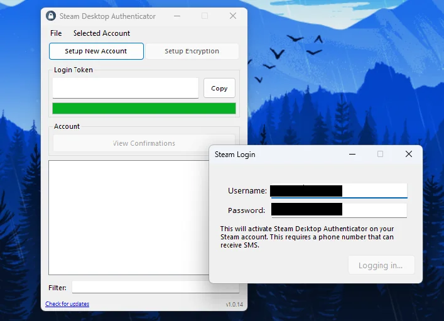Copy the login token
This screenshot has width=444, height=321.
tap(219, 88)
